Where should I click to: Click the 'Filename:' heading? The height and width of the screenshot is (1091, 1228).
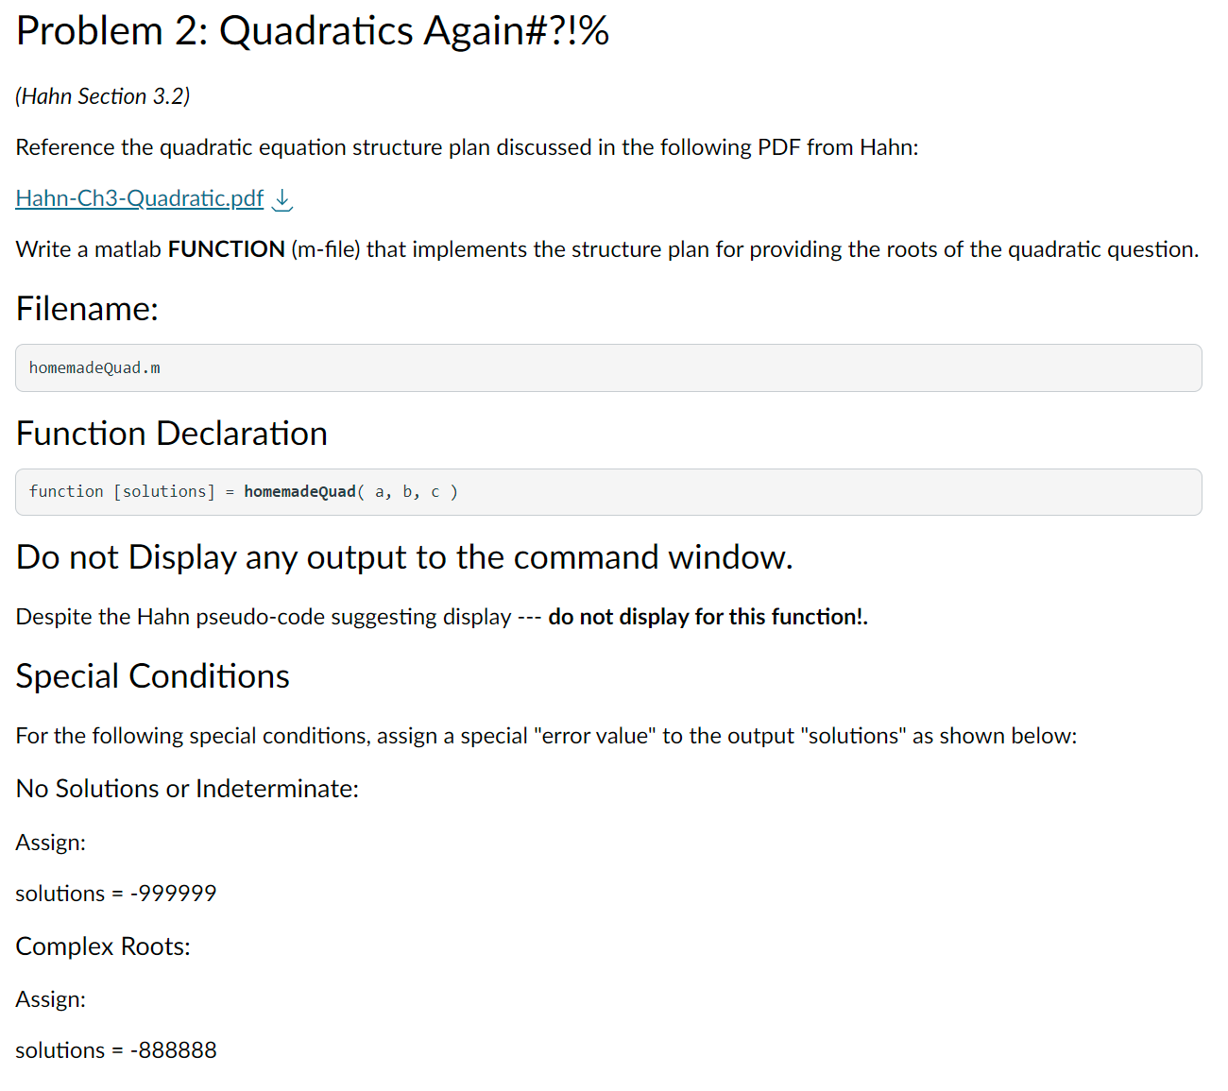tap(87, 309)
